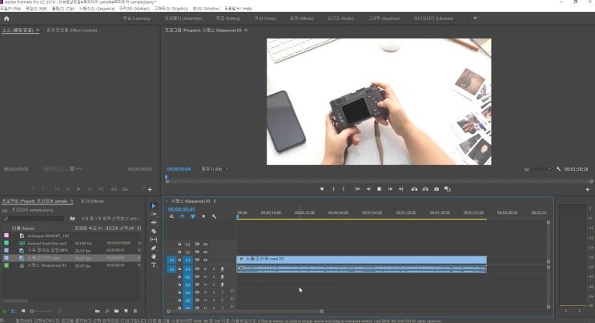This screenshot has height=323, width=595.
Task: Toggle Snap in the timeline
Action: [182, 216]
